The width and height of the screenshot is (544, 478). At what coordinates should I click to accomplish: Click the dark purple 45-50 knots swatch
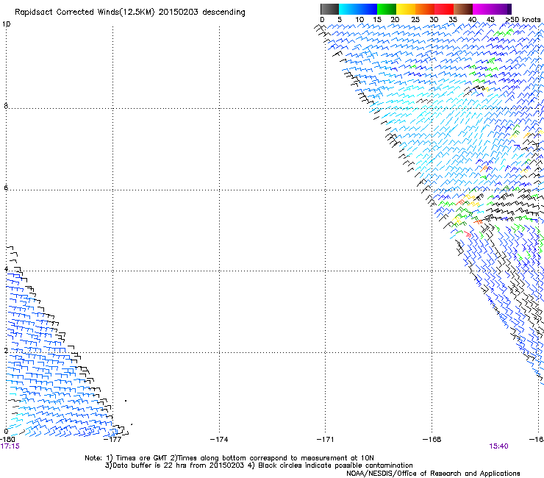[501, 9]
